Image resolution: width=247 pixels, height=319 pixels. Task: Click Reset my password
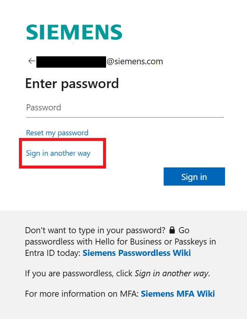click(x=57, y=133)
